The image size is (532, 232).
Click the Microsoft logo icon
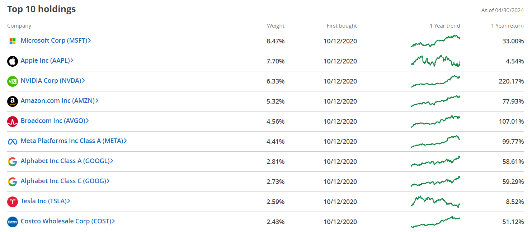click(13, 41)
